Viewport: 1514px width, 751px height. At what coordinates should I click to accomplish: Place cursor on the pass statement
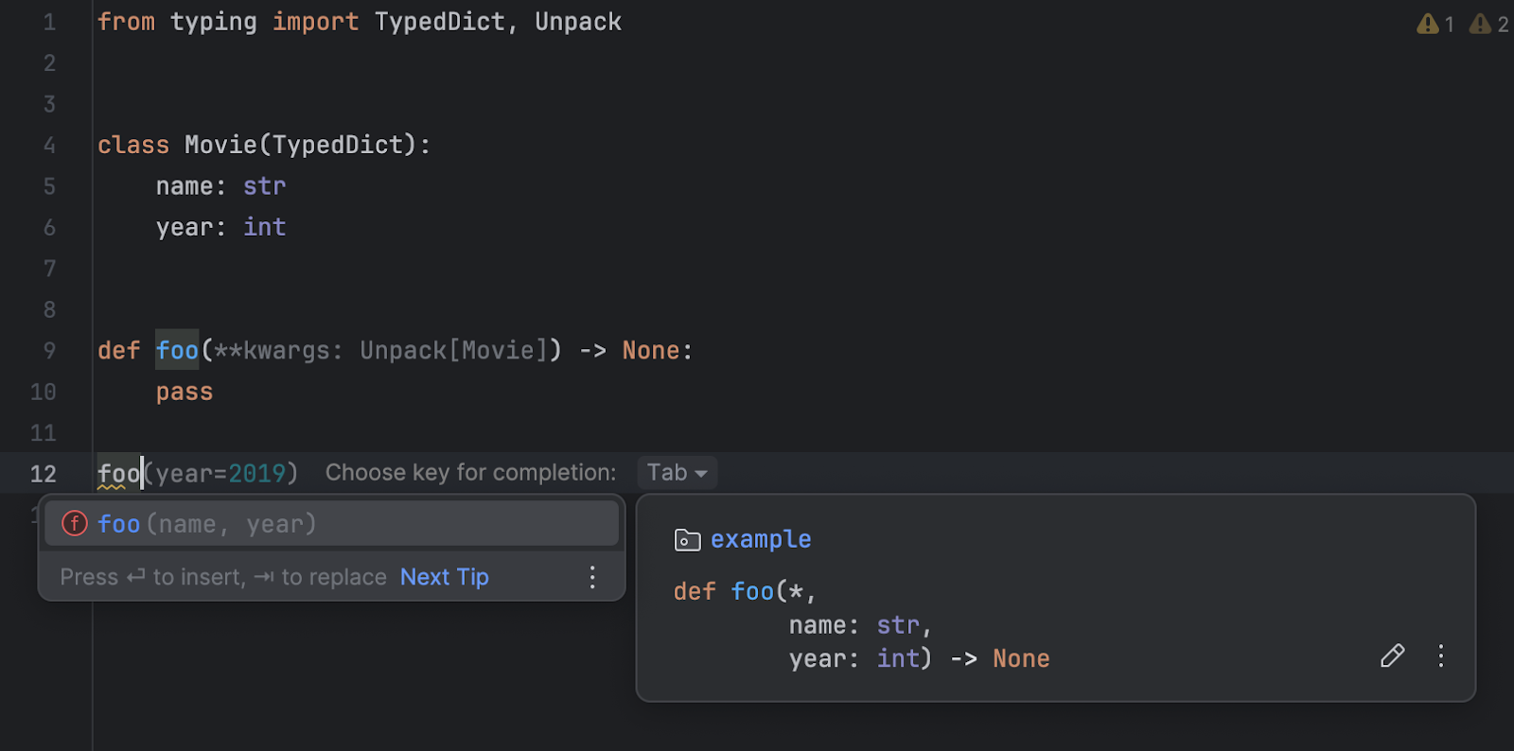[185, 393]
